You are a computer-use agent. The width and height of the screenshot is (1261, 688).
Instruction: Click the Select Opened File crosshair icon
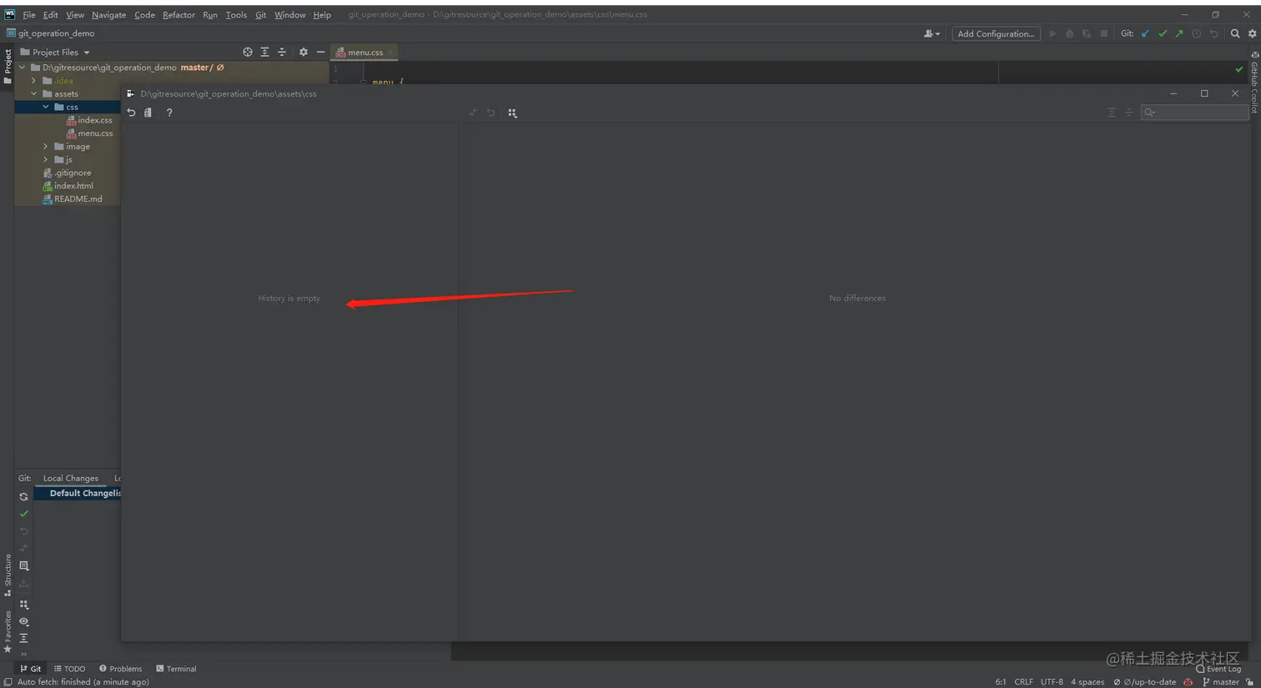click(x=248, y=52)
